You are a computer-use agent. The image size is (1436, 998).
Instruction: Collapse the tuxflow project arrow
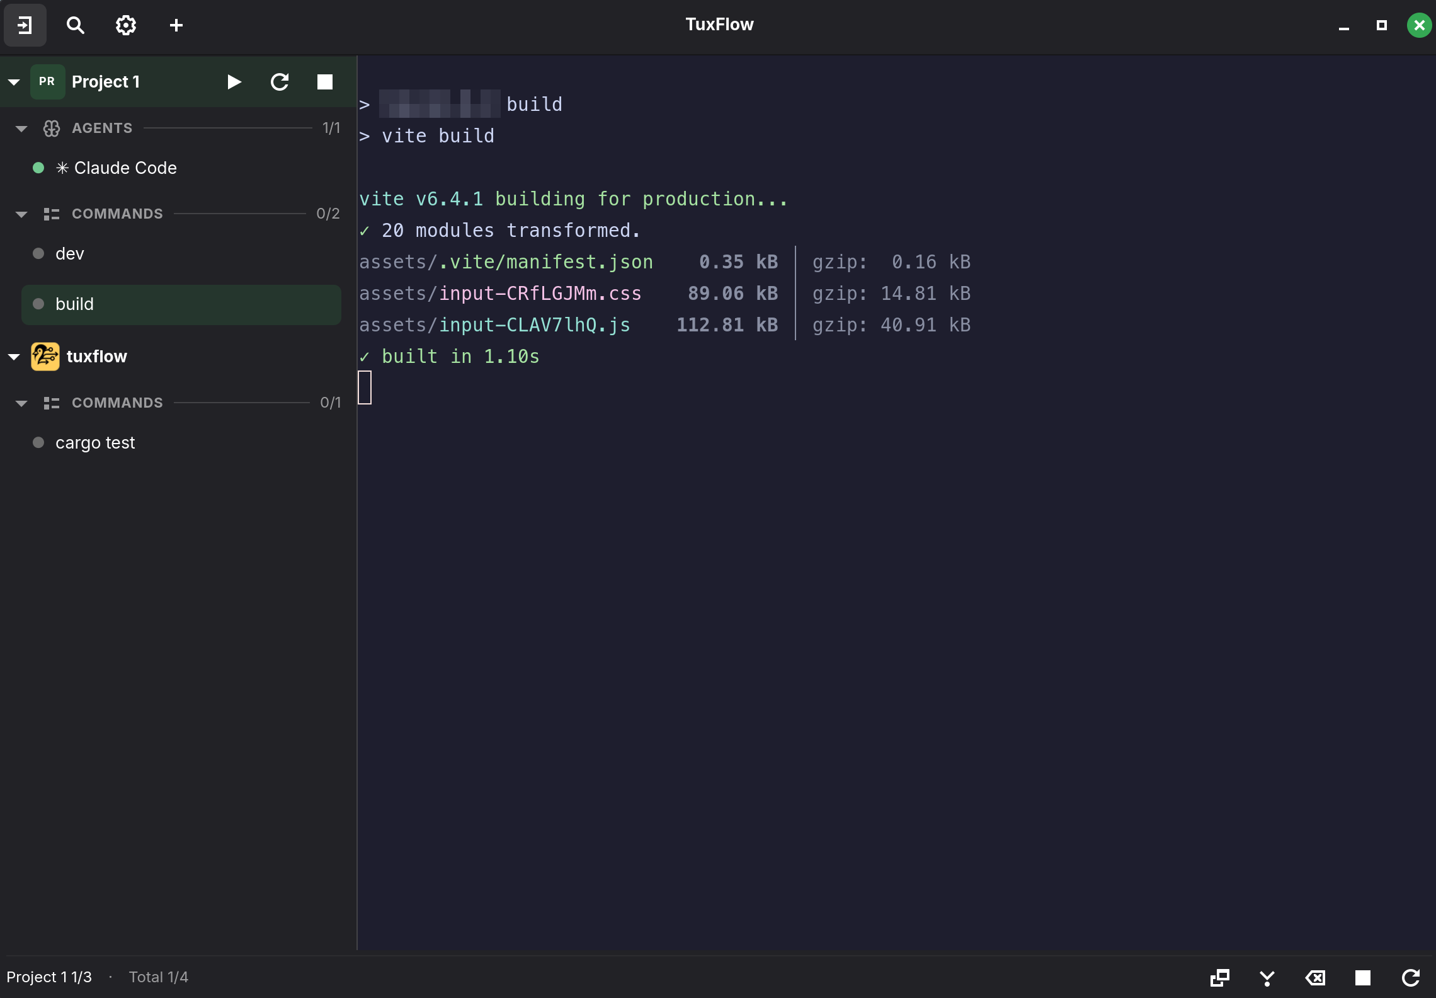coord(14,357)
